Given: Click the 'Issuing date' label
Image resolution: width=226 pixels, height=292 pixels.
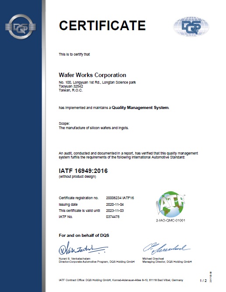Looking at the screenshot, I should pos(68,204).
